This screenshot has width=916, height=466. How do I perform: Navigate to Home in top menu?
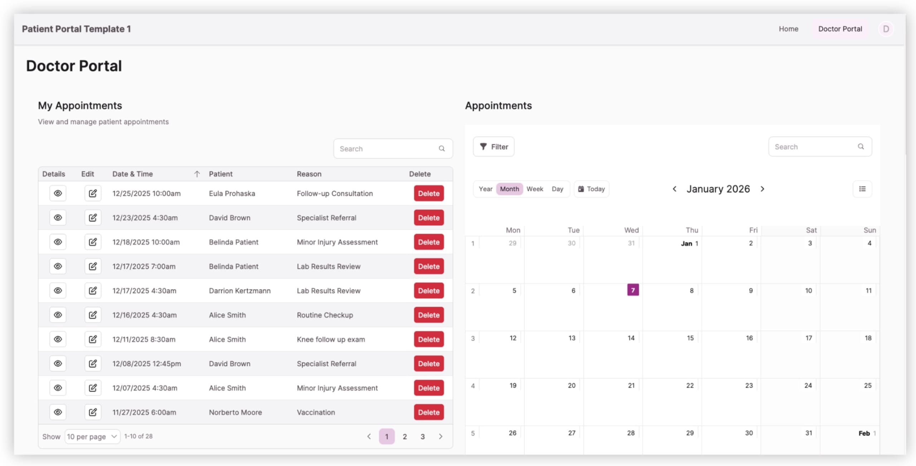click(x=788, y=29)
